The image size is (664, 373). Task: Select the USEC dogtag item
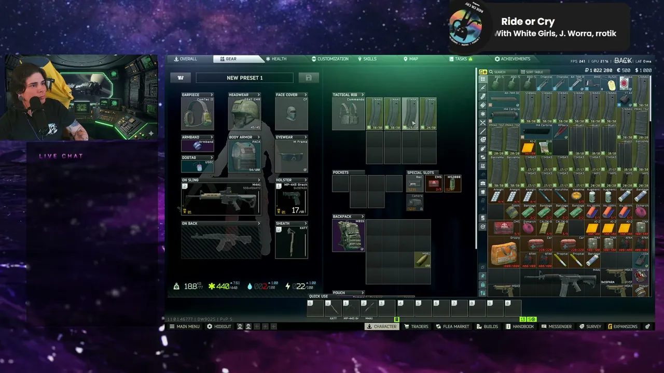(197, 166)
